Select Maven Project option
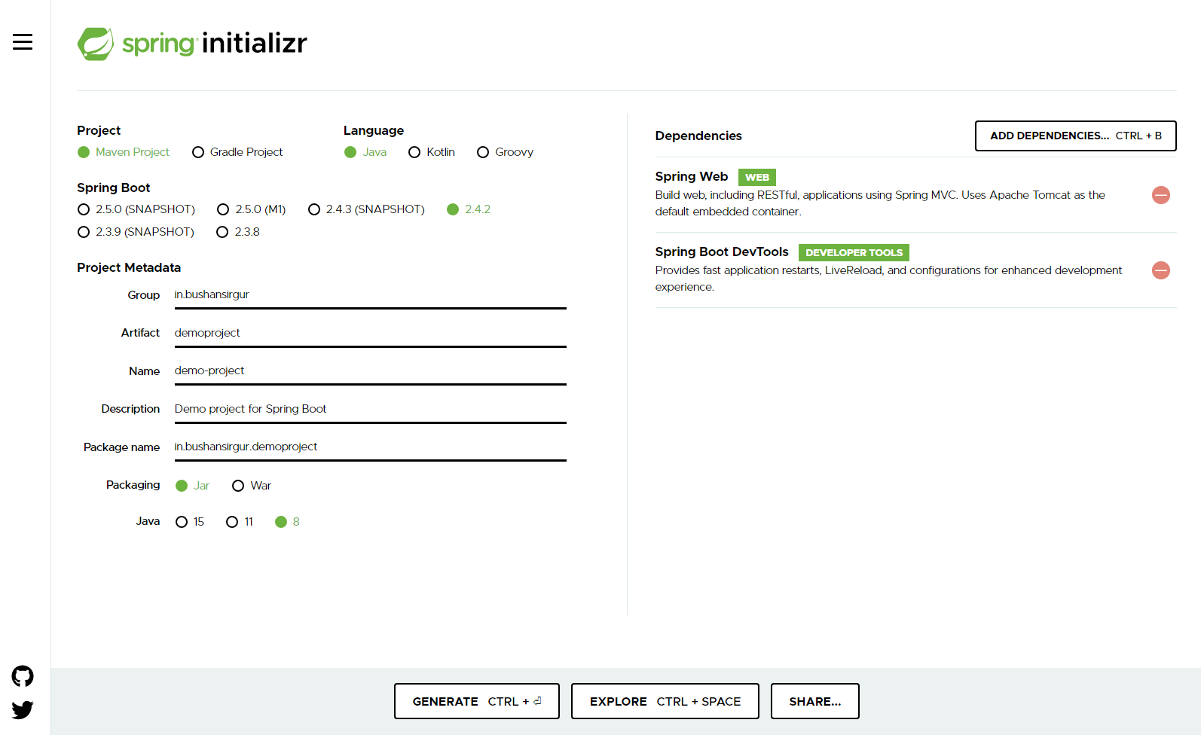Viewport: 1201px width, 735px height. [124, 152]
